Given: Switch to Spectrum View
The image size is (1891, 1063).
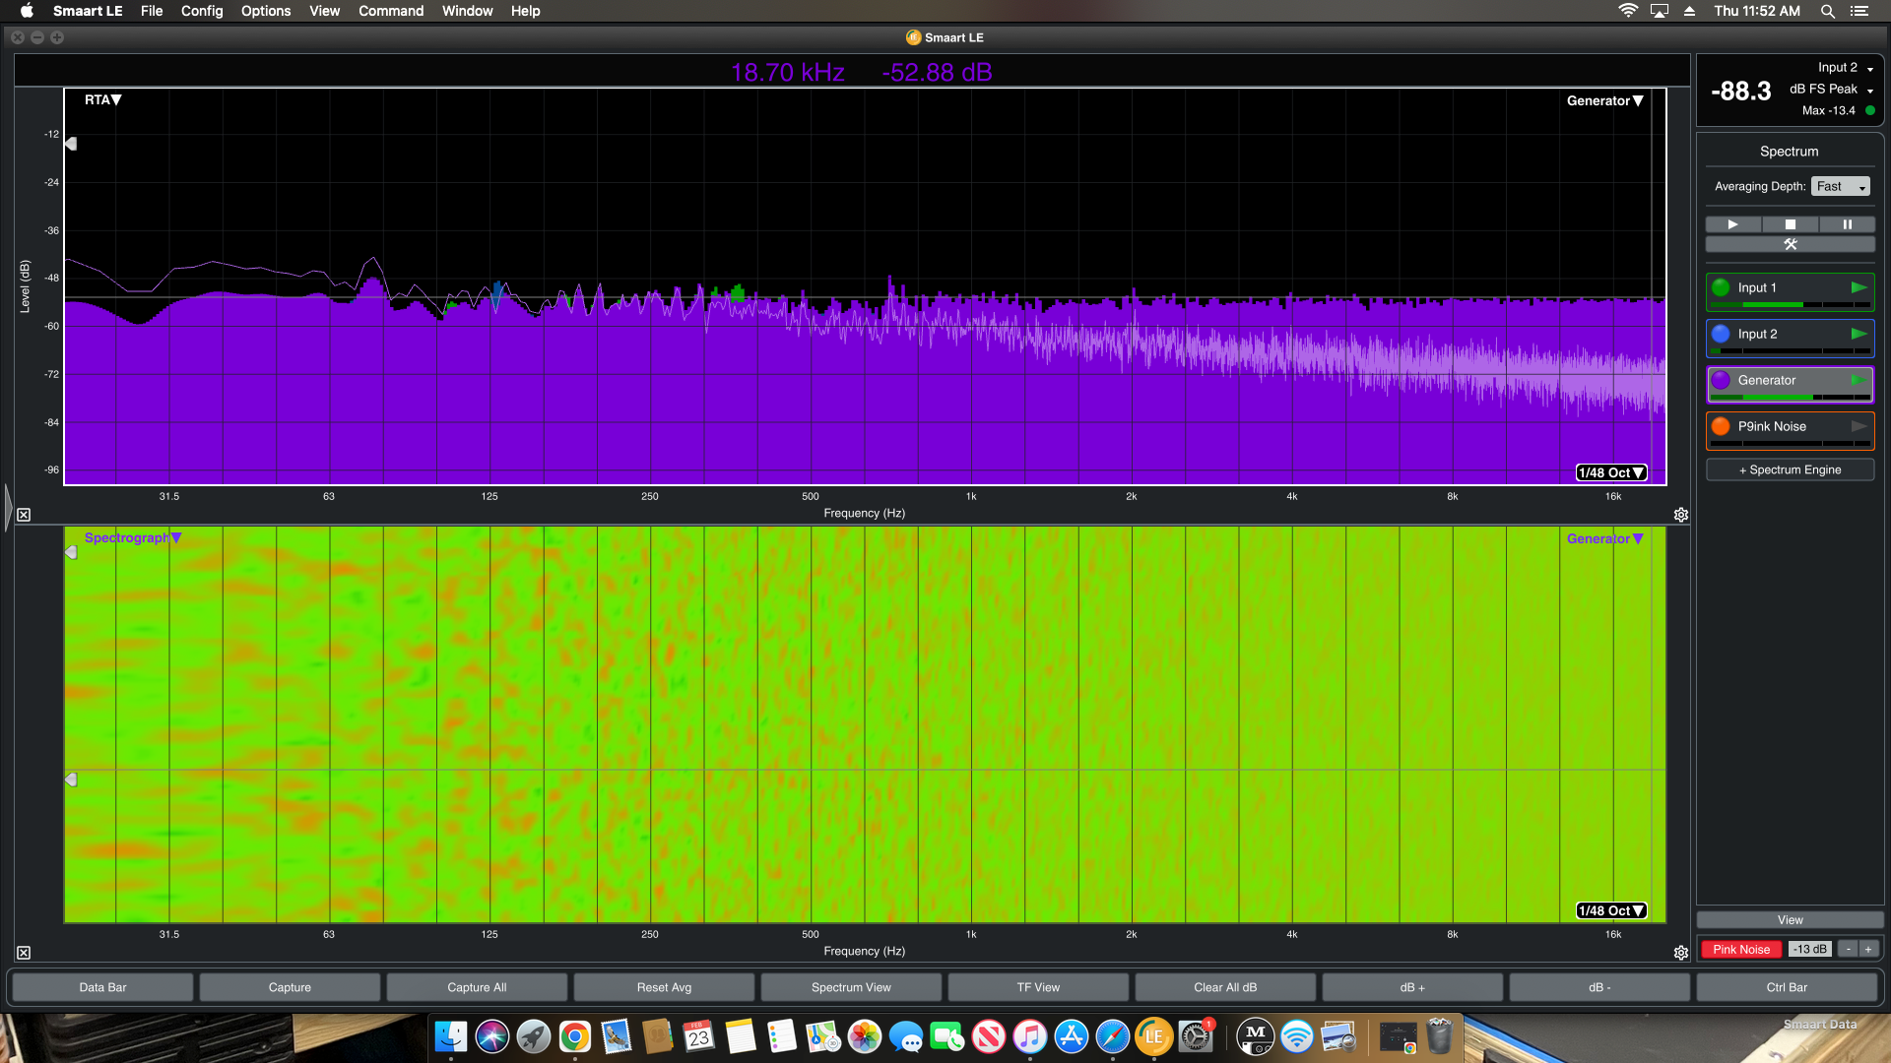Looking at the screenshot, I should (851, 987).
